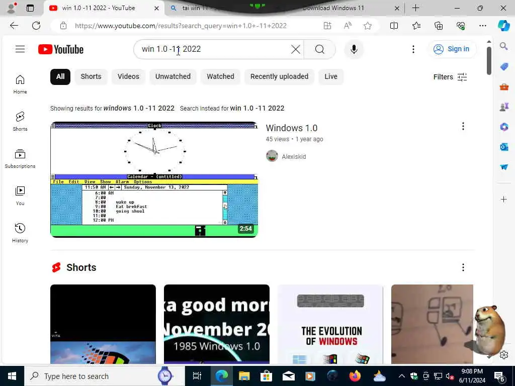Screen dimensions: 515x386
Task: Open History in the sidebar
Action: pos(20,233)
